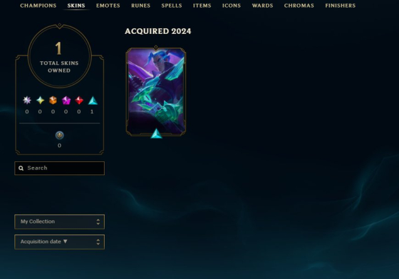Toggle the sort direction arrow by Acquisition date

65,241
